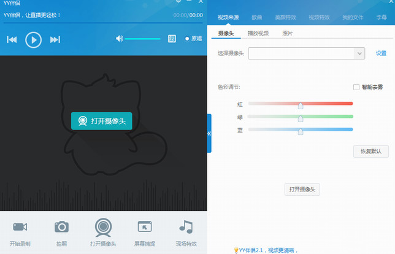Click the play button
The height and width of the screenshot is (254, 395).
coord(33,40)
